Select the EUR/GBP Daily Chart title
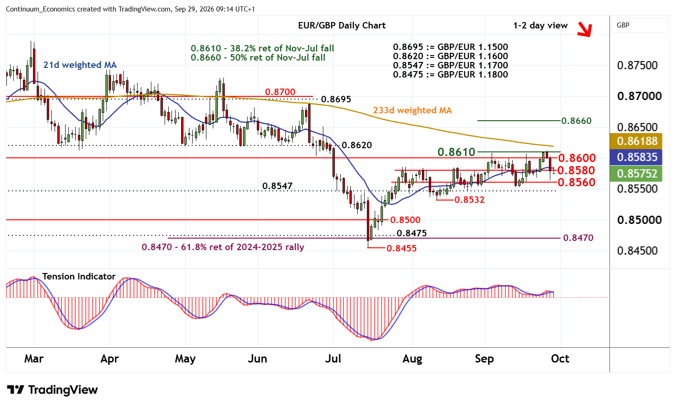 coord(342,26)
